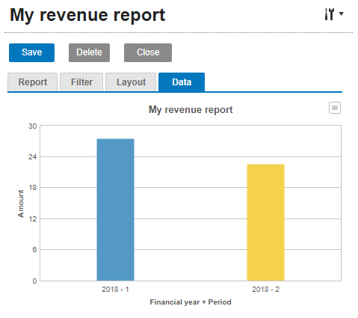The image size is (358, 318).
Task: Click the 30 value on y-axis
Action: (x=32, y=126)
